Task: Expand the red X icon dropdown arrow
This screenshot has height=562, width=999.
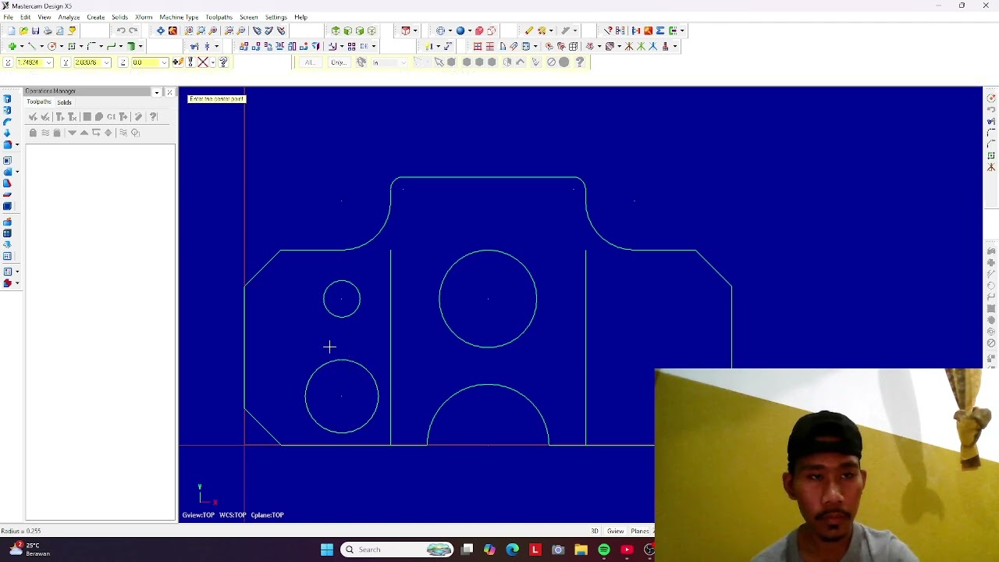Action: point(213,62)
